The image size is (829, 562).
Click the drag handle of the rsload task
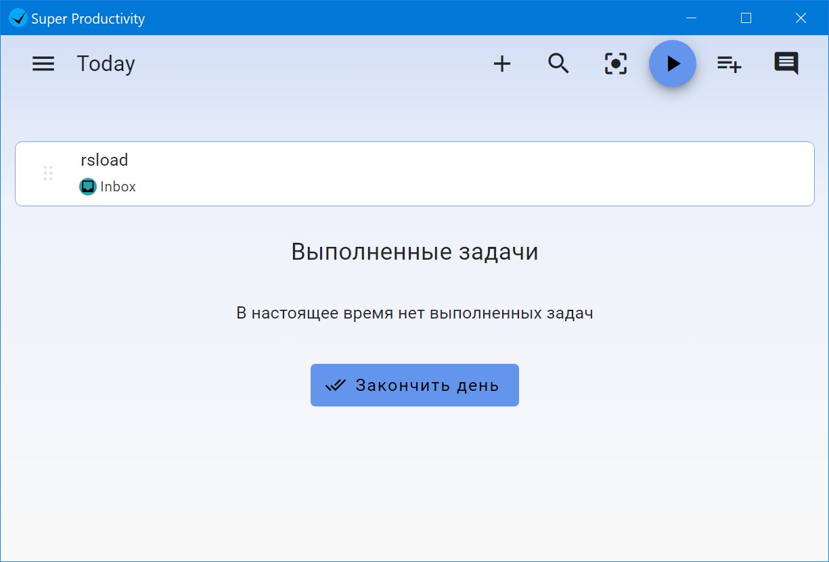point(48,173)
